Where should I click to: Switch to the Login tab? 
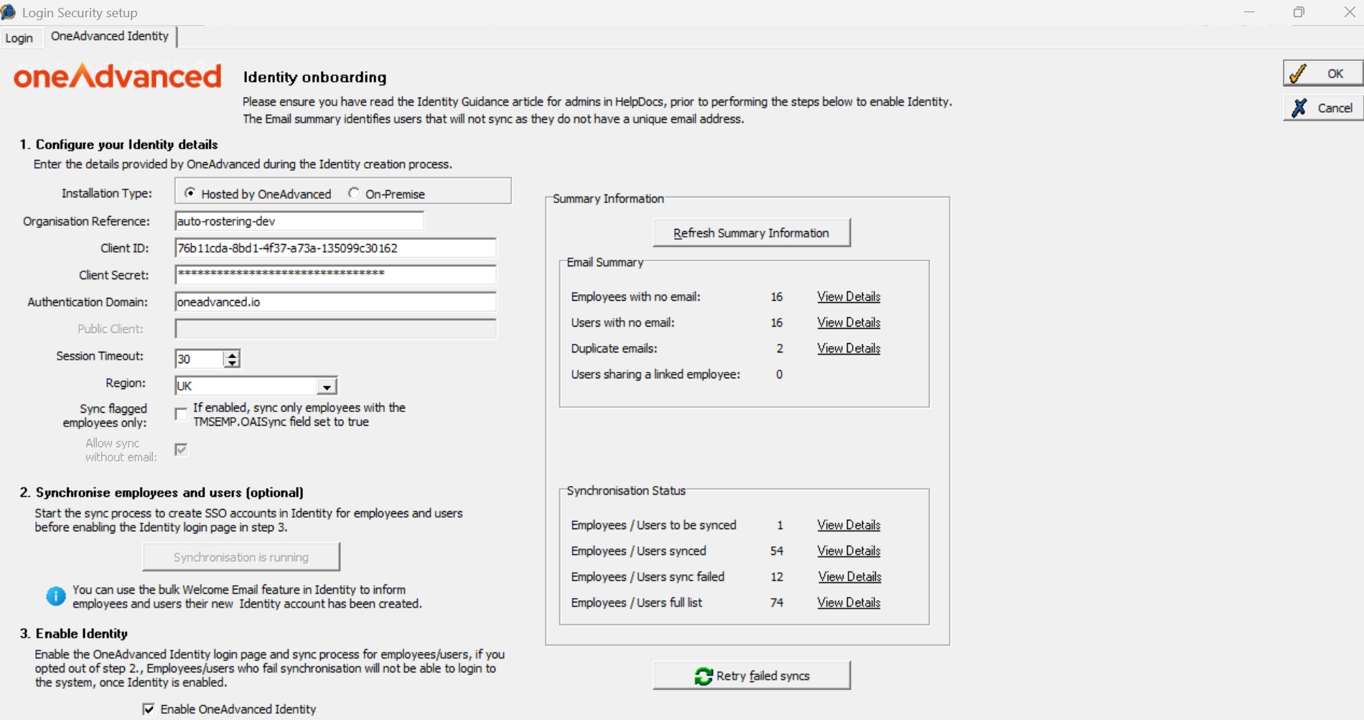coord(19,38)
